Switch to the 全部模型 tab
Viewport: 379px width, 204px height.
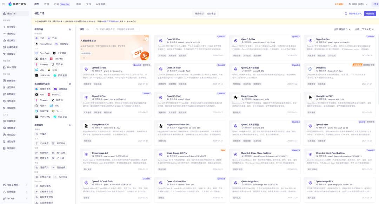[x=211, y=14]
